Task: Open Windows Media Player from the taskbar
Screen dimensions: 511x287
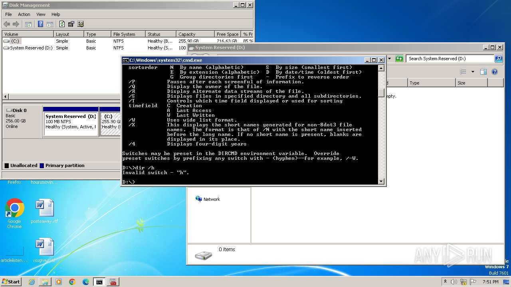Action: (59, 282)
